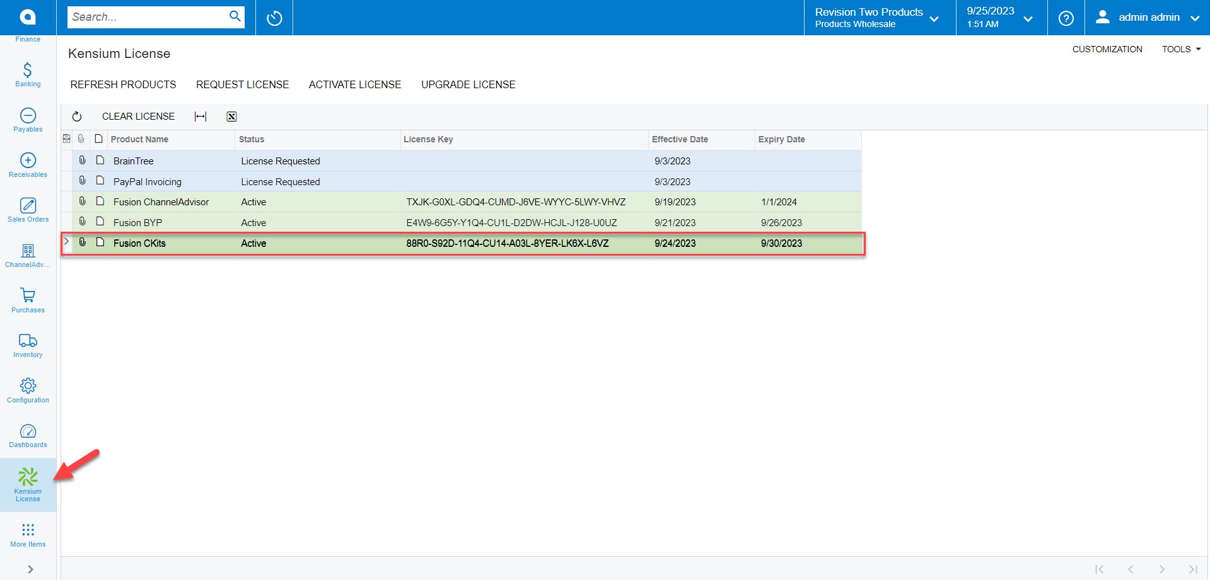This screenshot has width=1210, height=580.
Task: Open the ChannelAdvisor workspace
Action: pos(28,255)
